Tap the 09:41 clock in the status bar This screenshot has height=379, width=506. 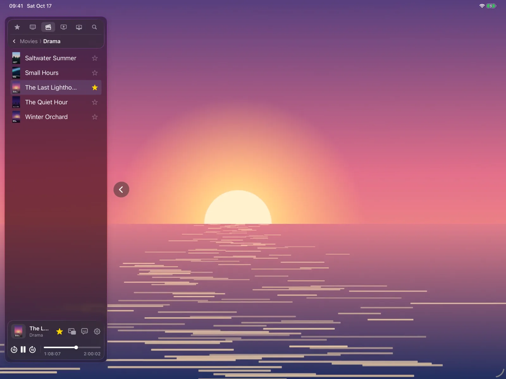pyautogui.click(x=16, y=6)
